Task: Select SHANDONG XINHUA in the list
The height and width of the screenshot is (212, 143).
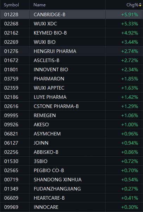Action: click(x=72, y=180)
